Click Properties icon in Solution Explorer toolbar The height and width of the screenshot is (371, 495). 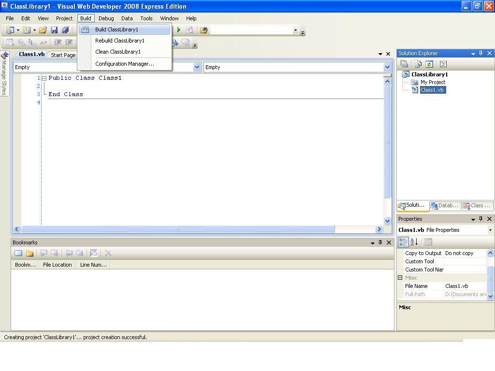tap(404, 64)
